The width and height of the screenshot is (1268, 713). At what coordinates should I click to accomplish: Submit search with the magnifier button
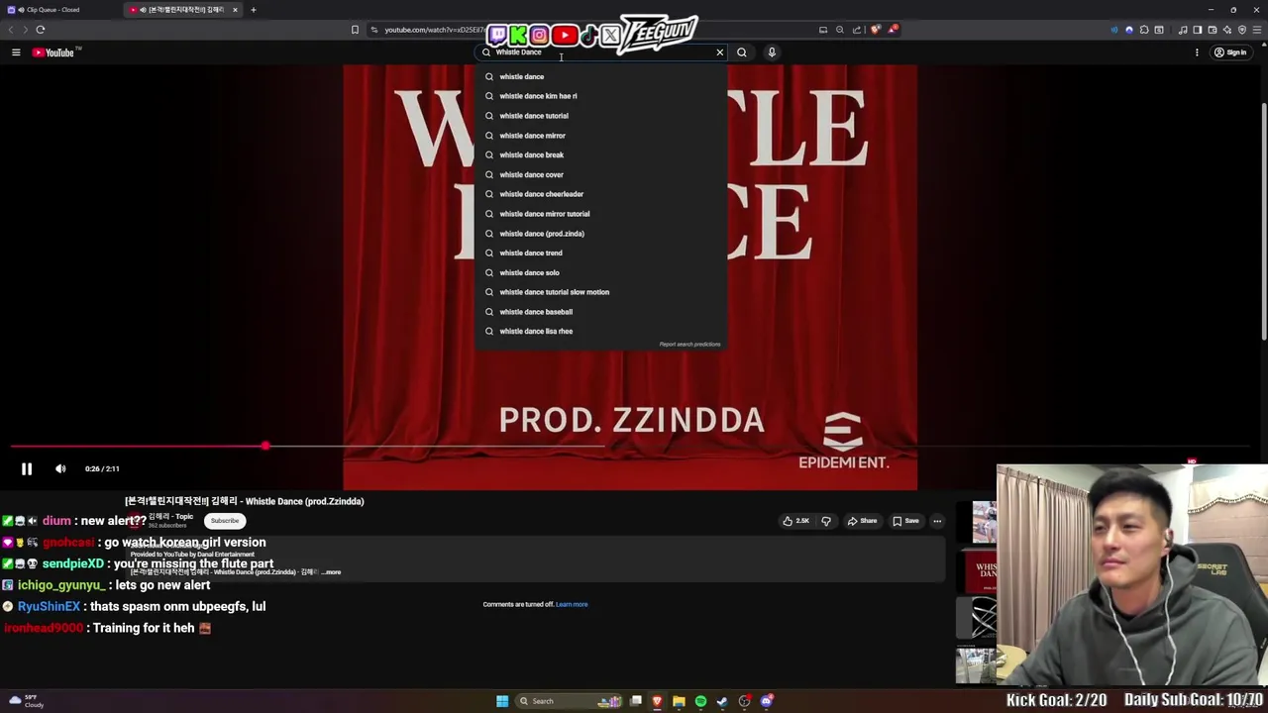tap(742, 52)
